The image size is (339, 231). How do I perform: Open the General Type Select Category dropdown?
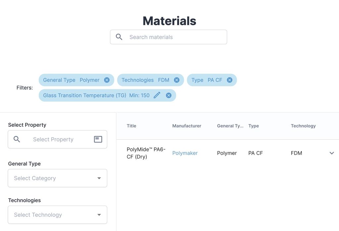(x=57, y=178)
